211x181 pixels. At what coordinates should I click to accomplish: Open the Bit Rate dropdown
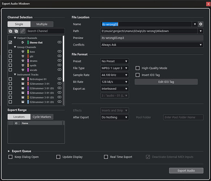pos(115,82)
